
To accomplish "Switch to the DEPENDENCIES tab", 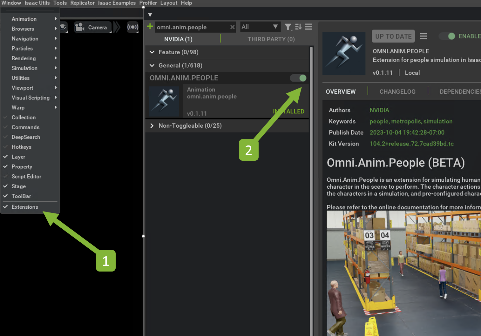I will [x=460, y=92].
